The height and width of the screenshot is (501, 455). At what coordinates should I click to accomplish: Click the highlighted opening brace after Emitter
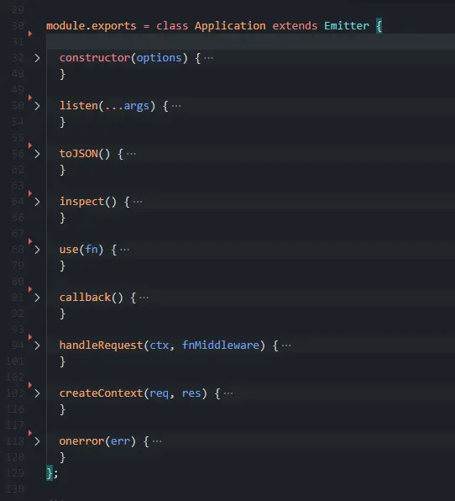(379, 25)
